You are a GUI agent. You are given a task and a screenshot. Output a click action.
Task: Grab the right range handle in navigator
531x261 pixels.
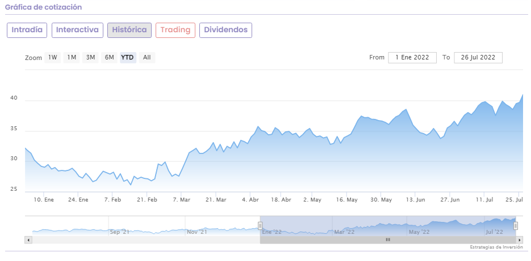tap(516, 226)
